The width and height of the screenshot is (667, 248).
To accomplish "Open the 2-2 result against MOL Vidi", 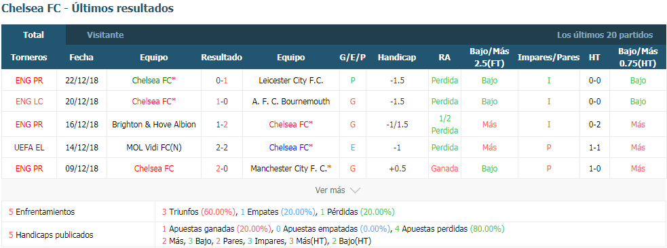I will [x=222, y=147].
